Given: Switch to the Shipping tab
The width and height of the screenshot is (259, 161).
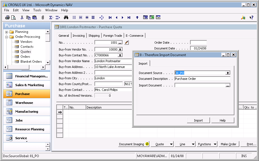Looking at the screenshot, I should click(x=94, y=36).
